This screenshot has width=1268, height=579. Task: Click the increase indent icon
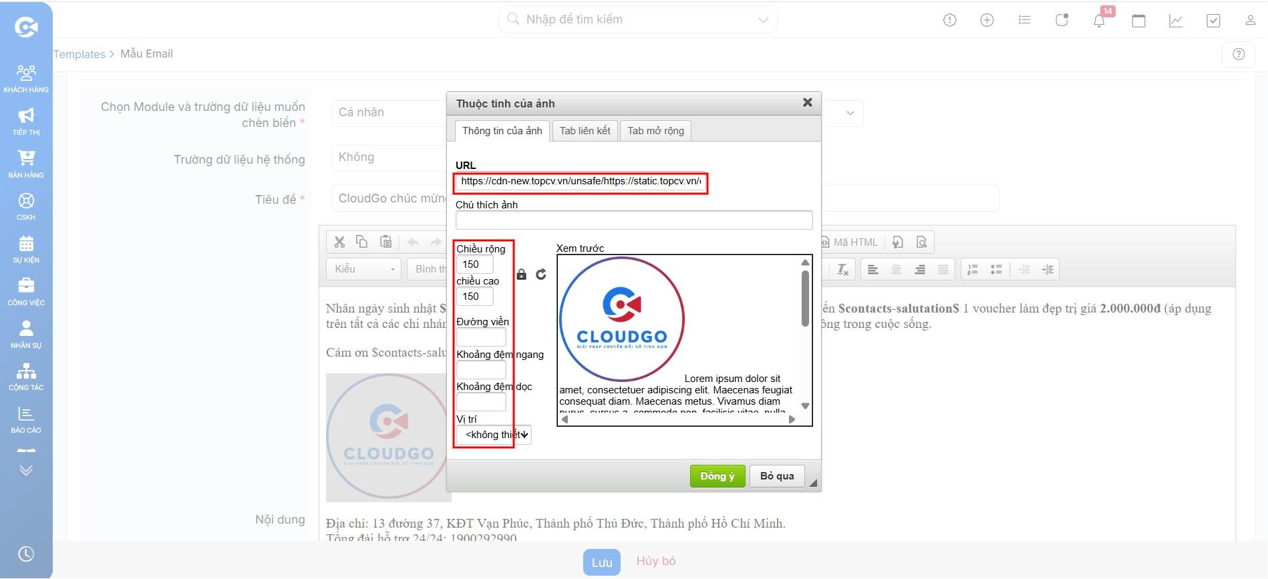pos(1048,270)
